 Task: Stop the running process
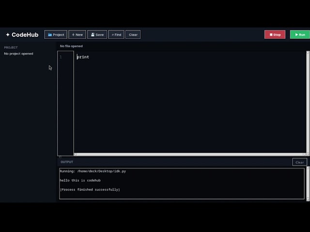tap(275, 34)
